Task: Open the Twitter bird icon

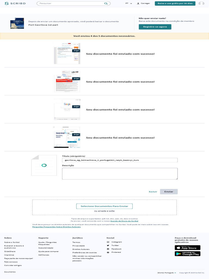Action: click(108, 245)
